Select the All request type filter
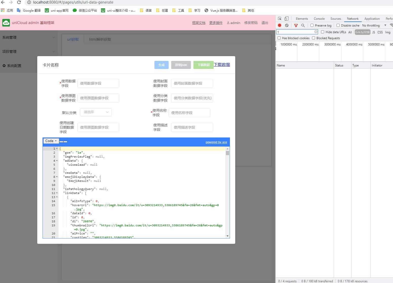Viewport: 393px width, 283px height. pos(350,32)
